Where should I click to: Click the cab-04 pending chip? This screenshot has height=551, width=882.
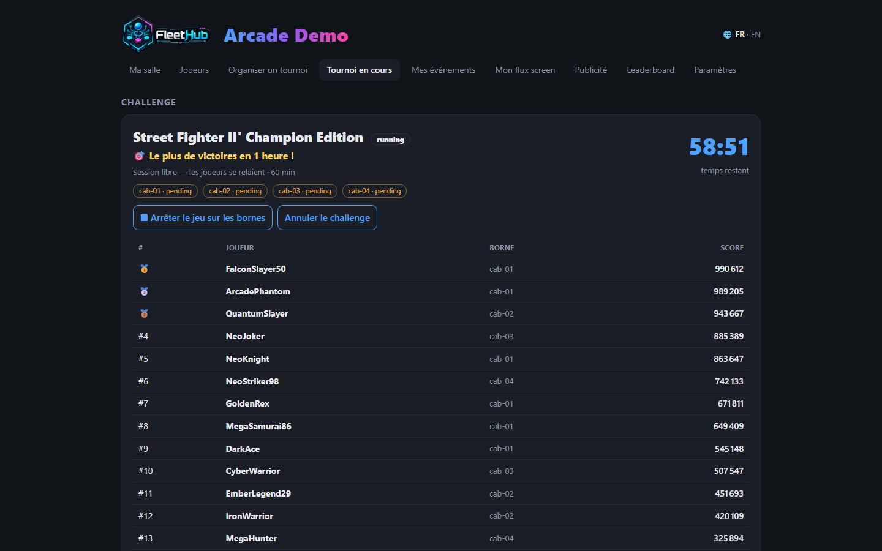click(374, 191)
